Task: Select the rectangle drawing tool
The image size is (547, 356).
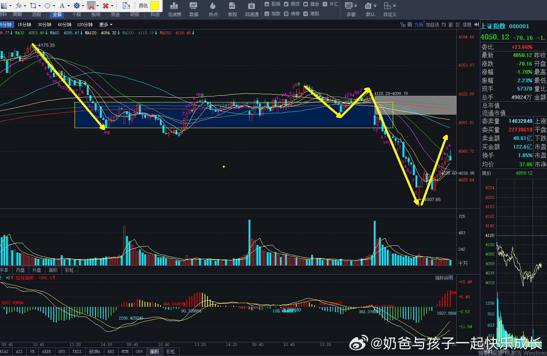Action: coord(33,6)
